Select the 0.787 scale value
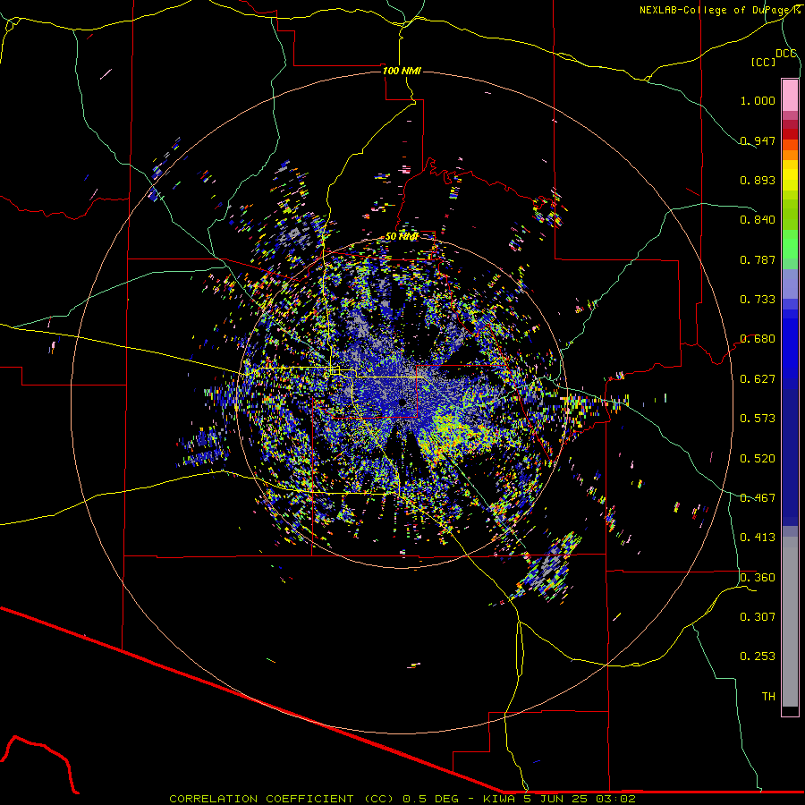805x805 pixels. (758, 259)
